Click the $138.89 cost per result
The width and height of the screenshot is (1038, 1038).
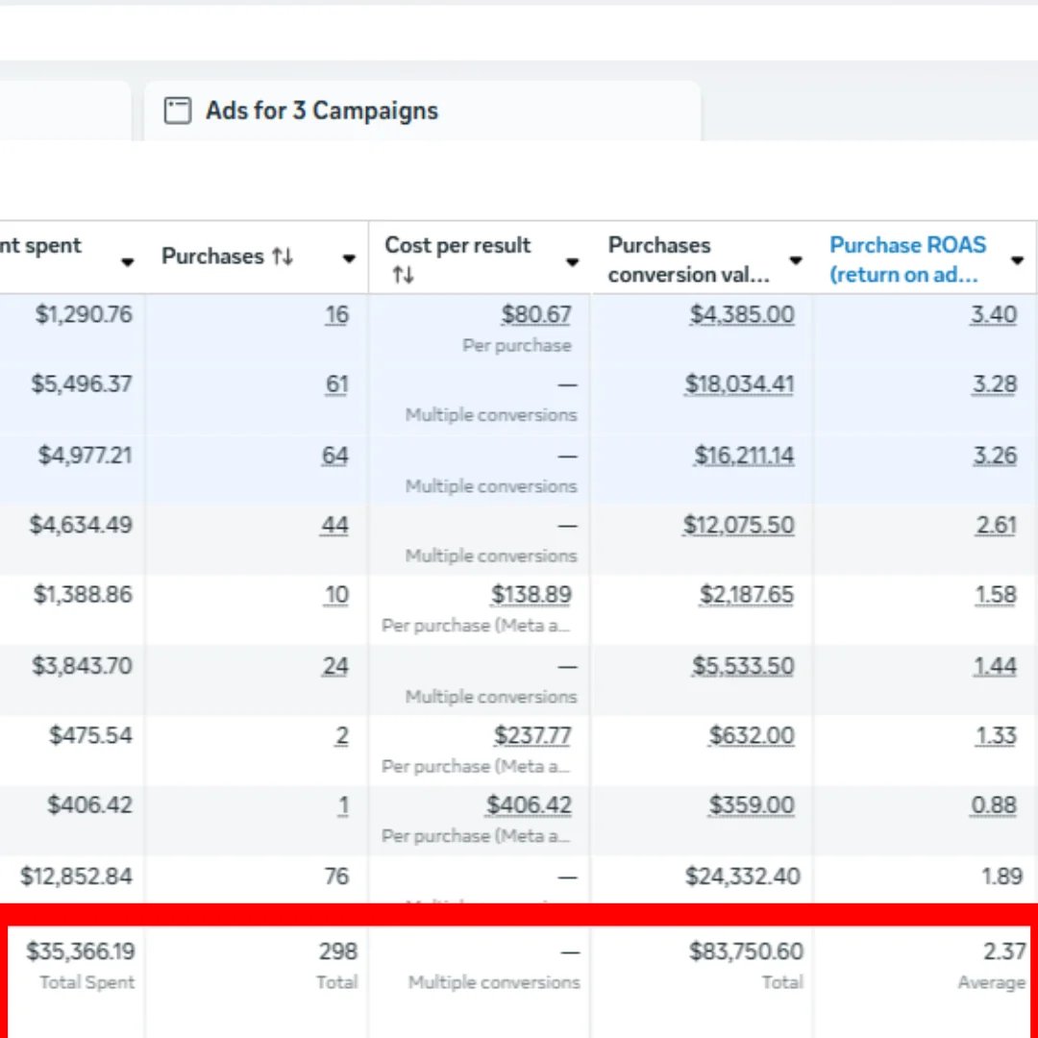tap(531, 595)
